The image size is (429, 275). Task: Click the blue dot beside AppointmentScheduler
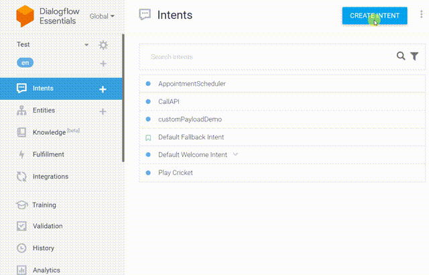(x=148, y=84)
